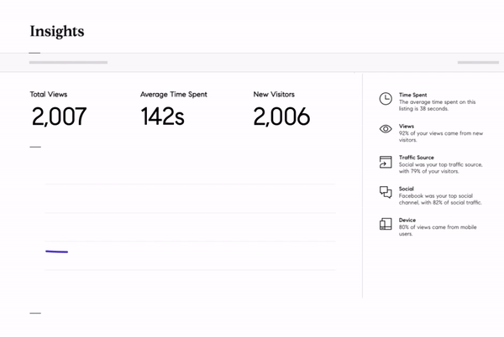Viewport: 504px width, 337px height.
Task: Click the Insights page heading
Action: [56, 32]
